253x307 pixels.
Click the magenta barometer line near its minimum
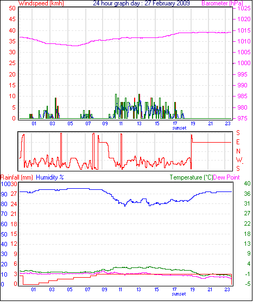(74, 46)
